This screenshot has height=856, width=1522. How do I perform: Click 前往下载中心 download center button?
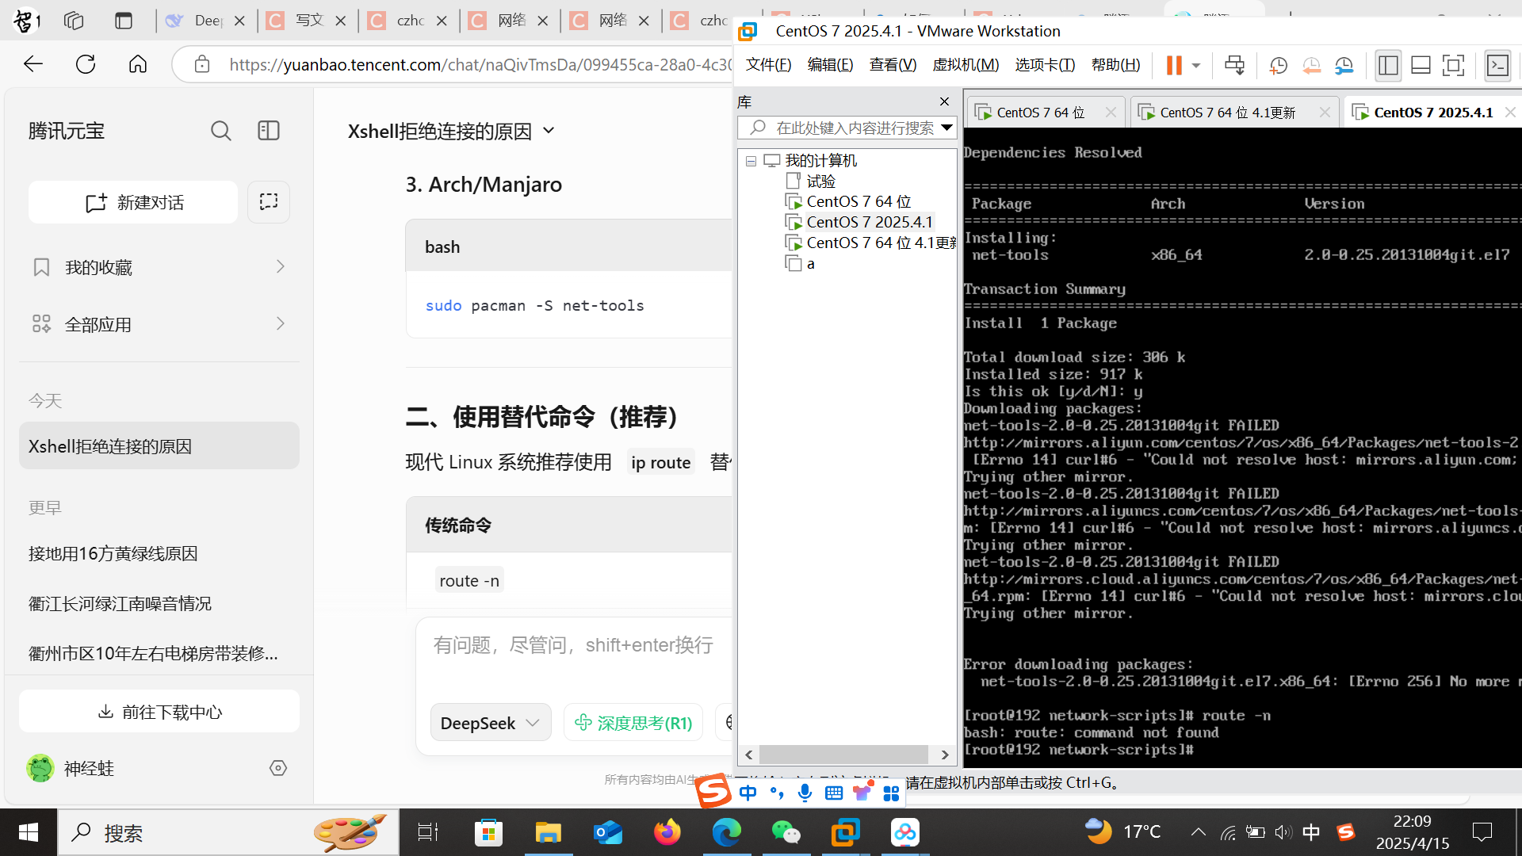[159, 712]
